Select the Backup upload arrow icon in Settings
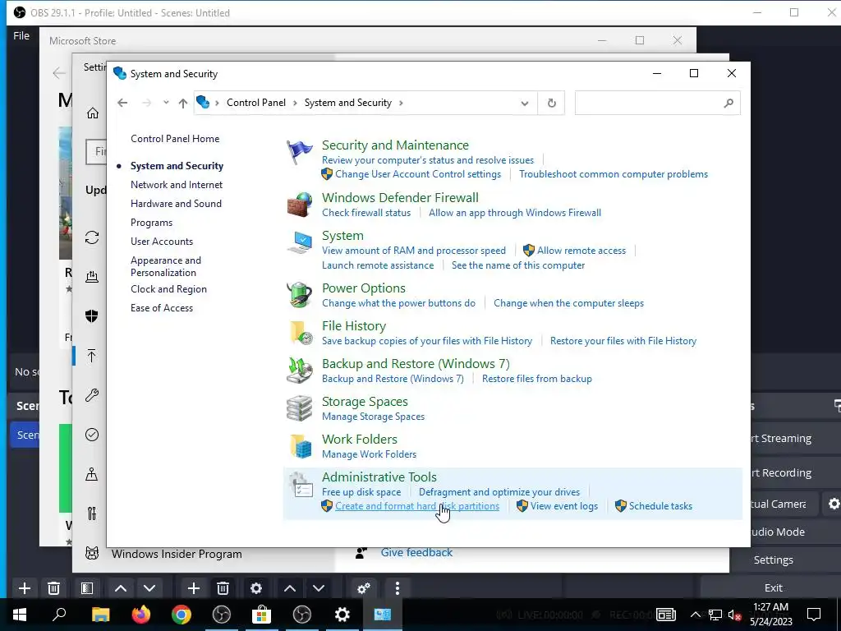Viewport: 841px width, 631px height. 92,356
